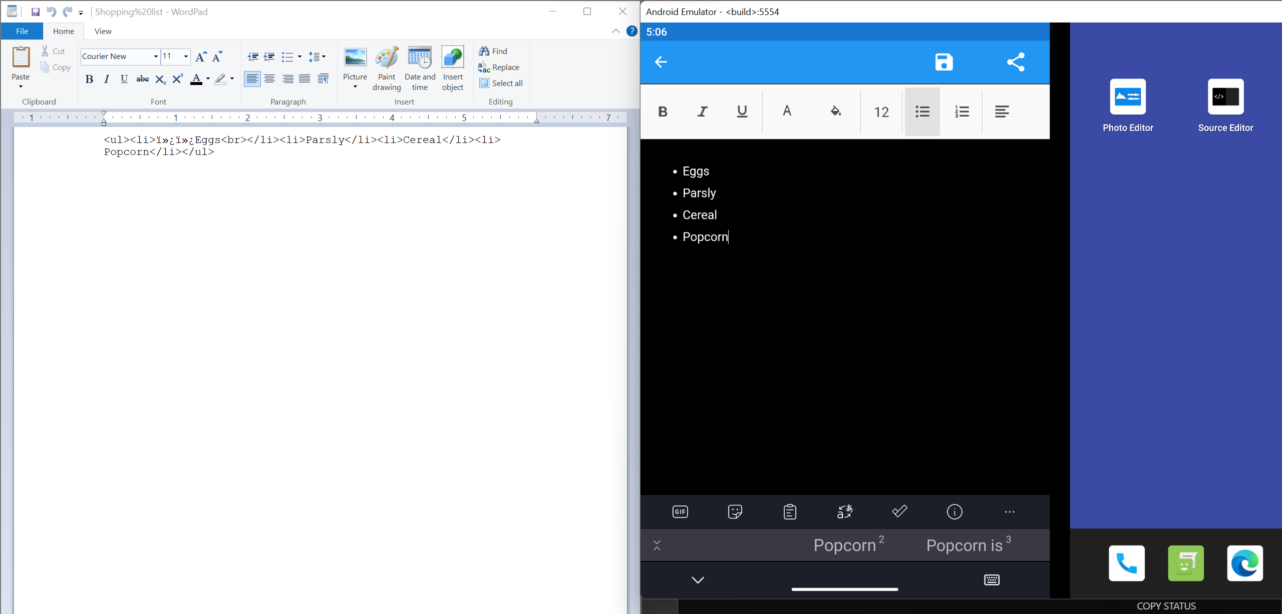Screen dimensions: 1282x614
Task: Open the Home tab in WordPad ribbon
Action: click(63, 31)
